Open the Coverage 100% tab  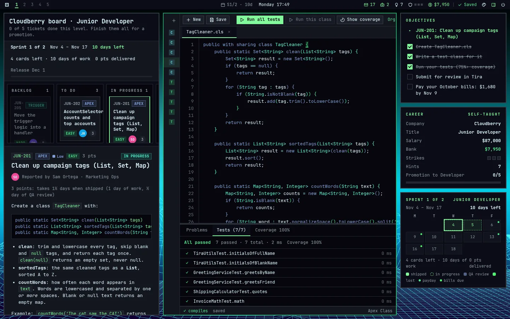coord(272,230)
